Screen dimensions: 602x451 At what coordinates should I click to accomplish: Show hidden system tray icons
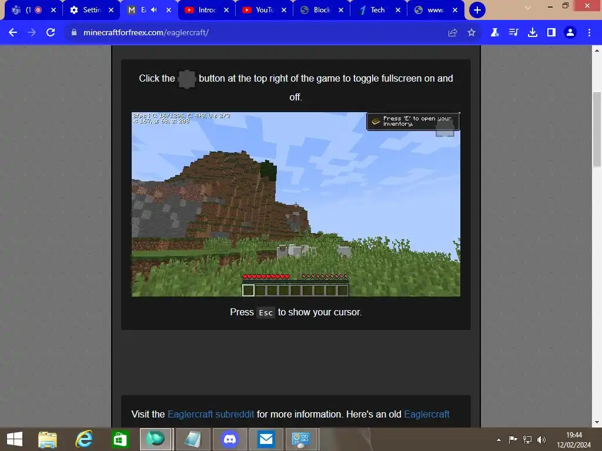pyautogui.click(x=499, y=440)
